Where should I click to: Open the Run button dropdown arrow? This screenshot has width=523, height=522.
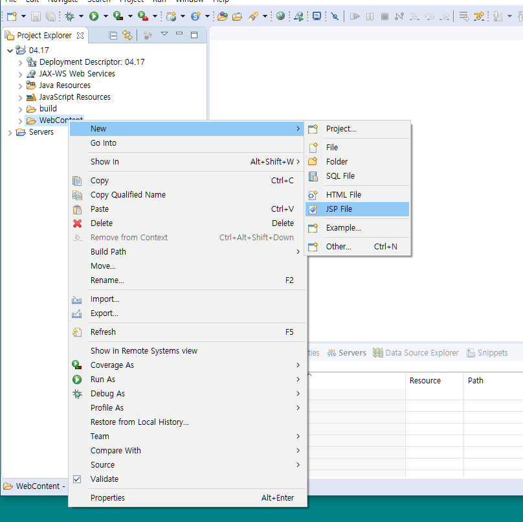pos(106,16)
